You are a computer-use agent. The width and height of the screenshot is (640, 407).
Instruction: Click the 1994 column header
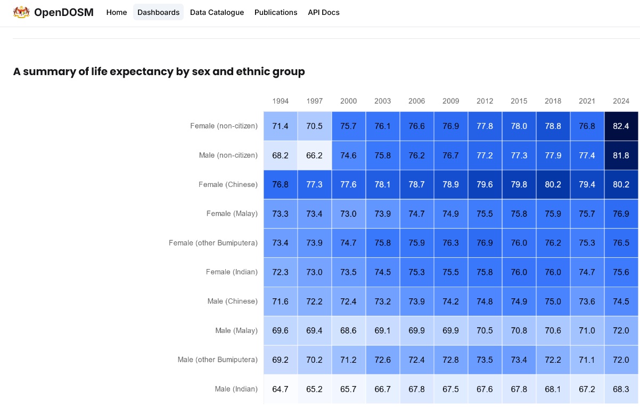tap(280, 101)
